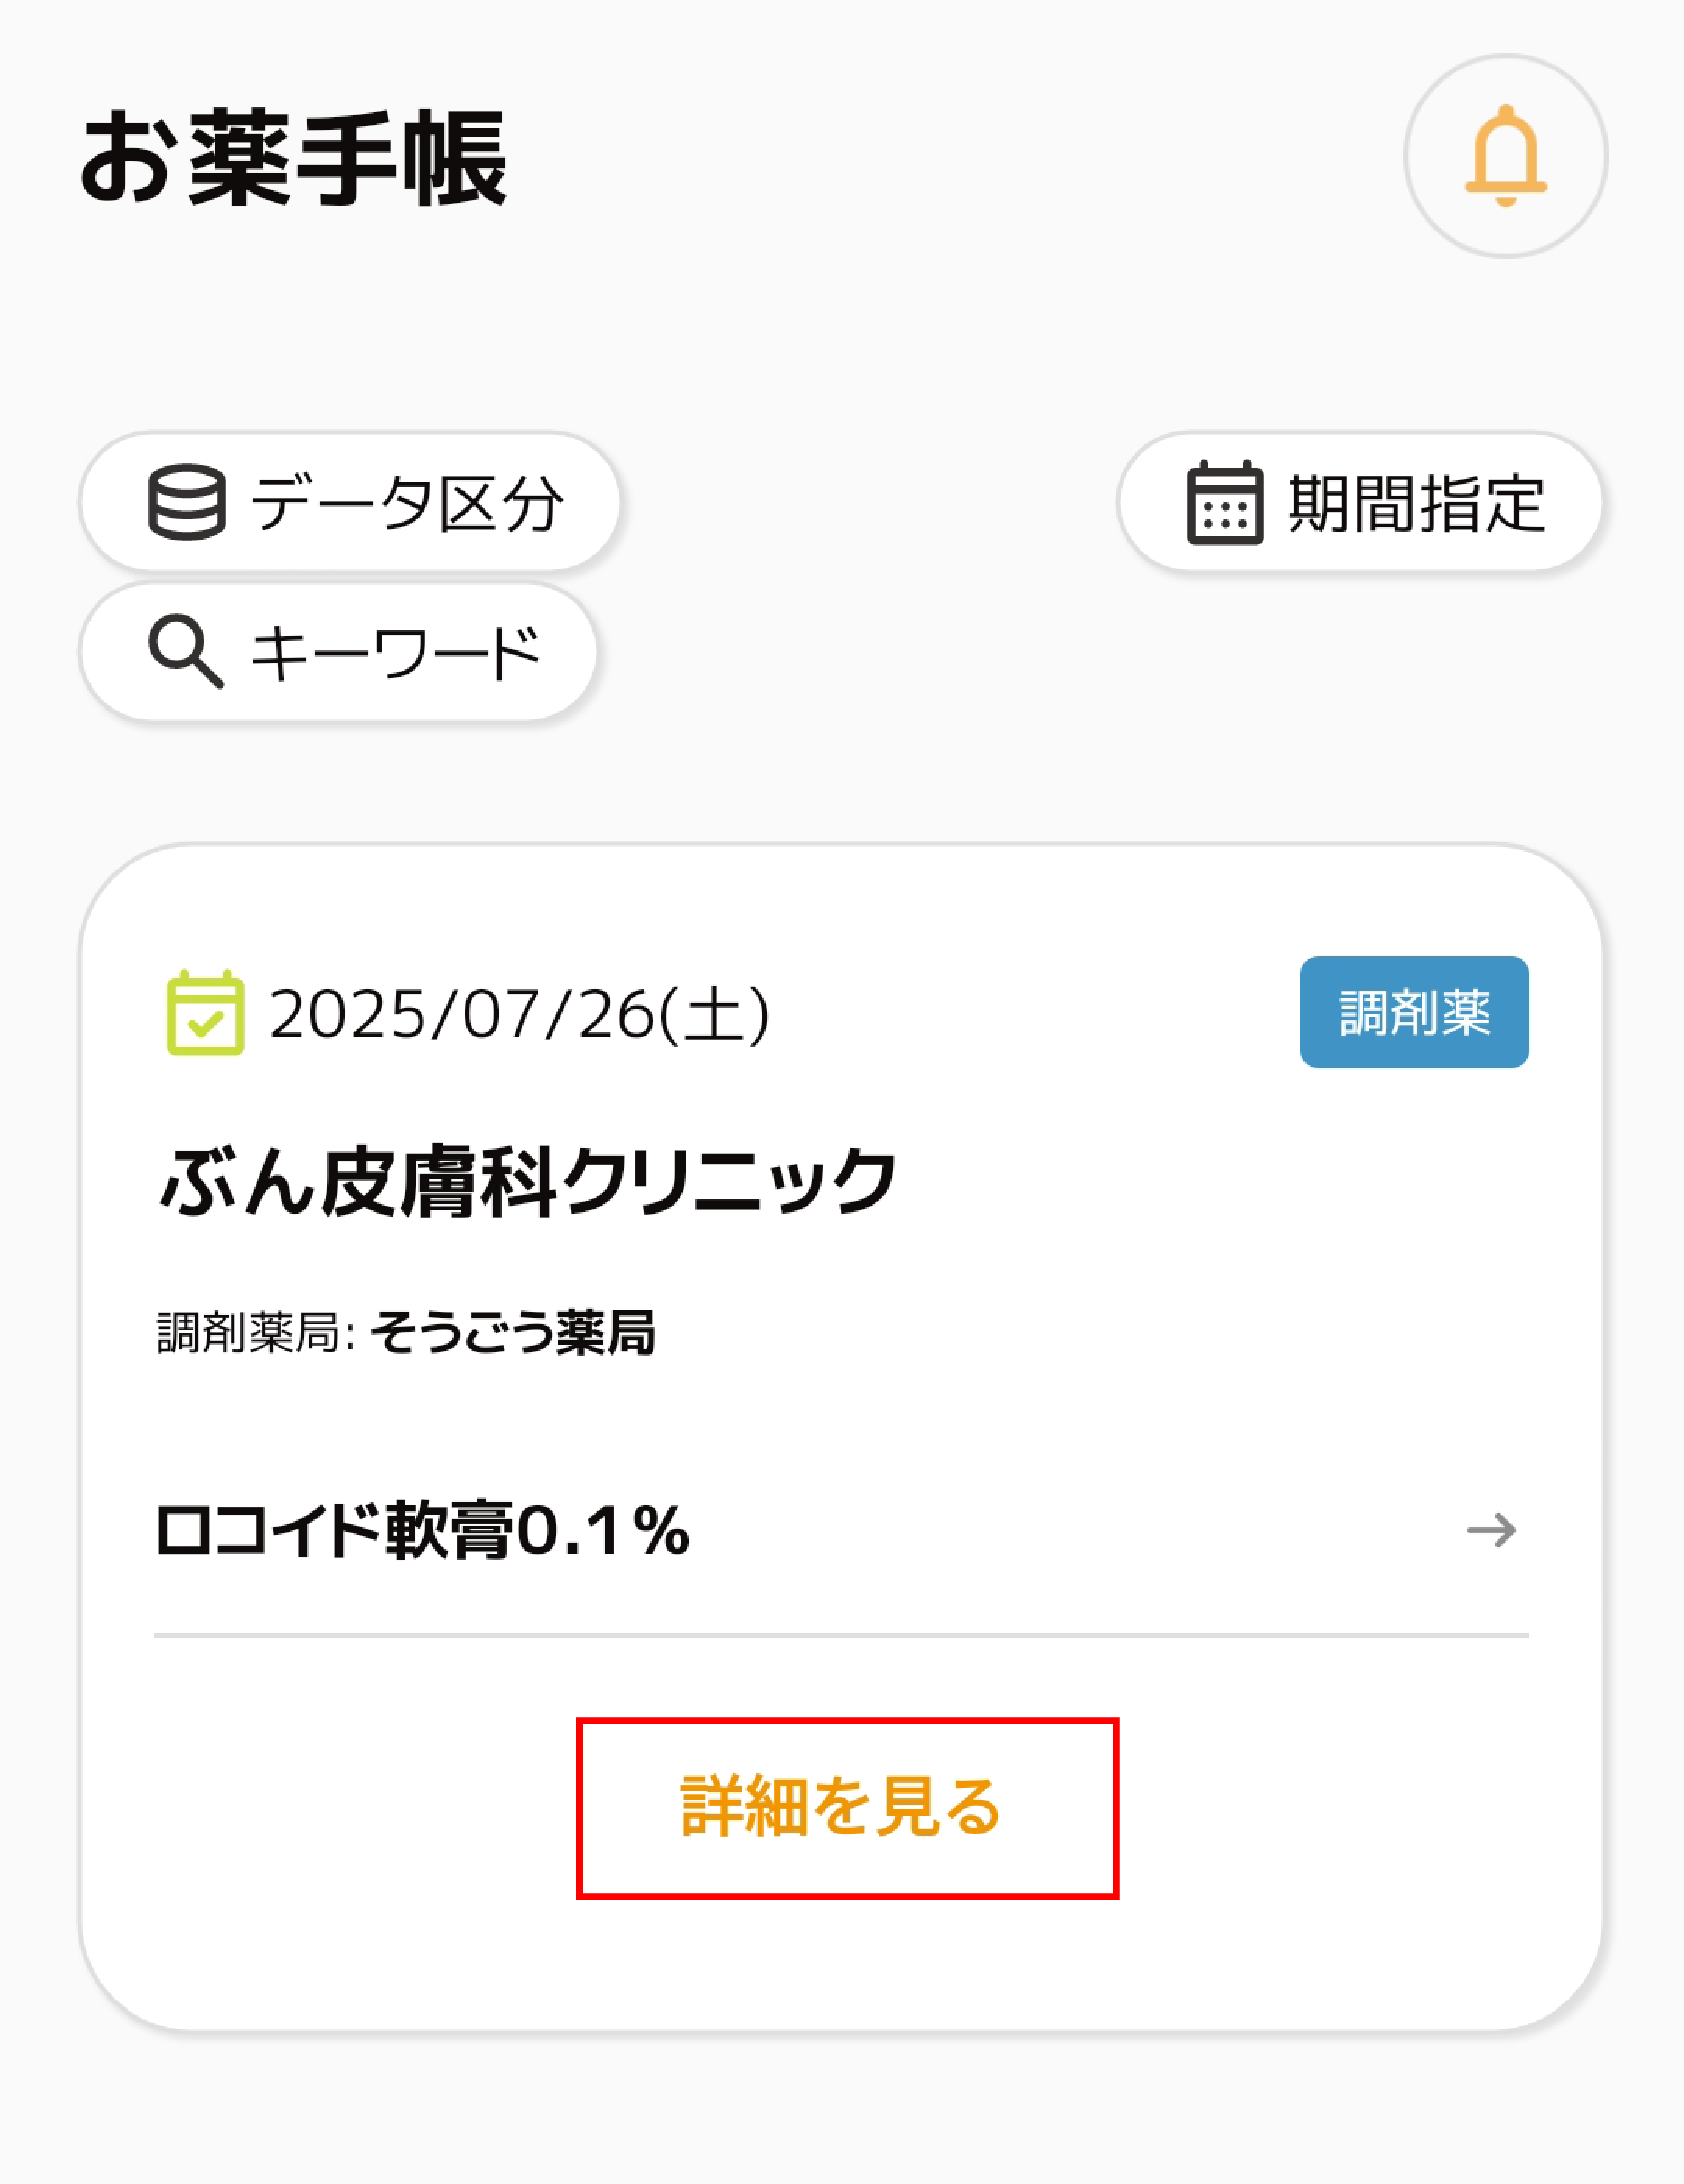1684x2184 pixels.
Task: Open notifications with the bell icon
Action: coord(1505,156)
